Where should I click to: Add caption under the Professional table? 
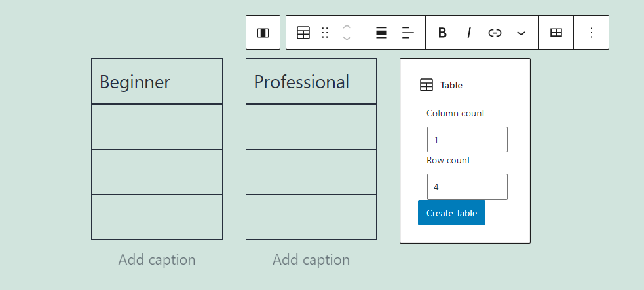[x=311, y=260]
